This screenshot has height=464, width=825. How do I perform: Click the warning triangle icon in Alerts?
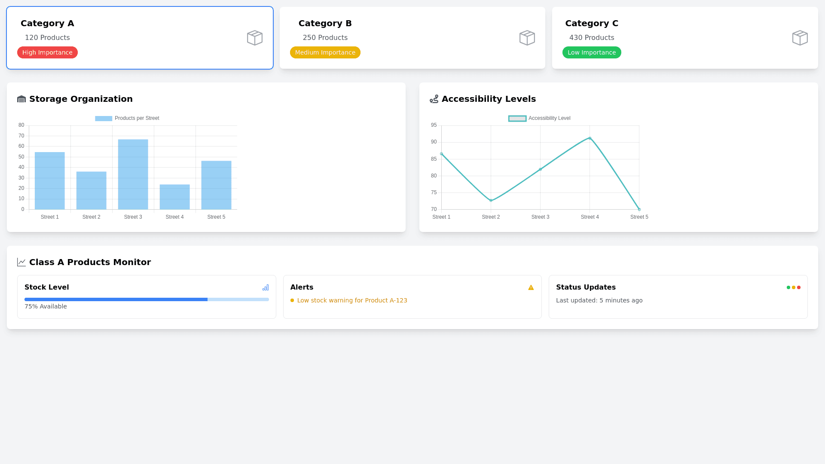531,287
